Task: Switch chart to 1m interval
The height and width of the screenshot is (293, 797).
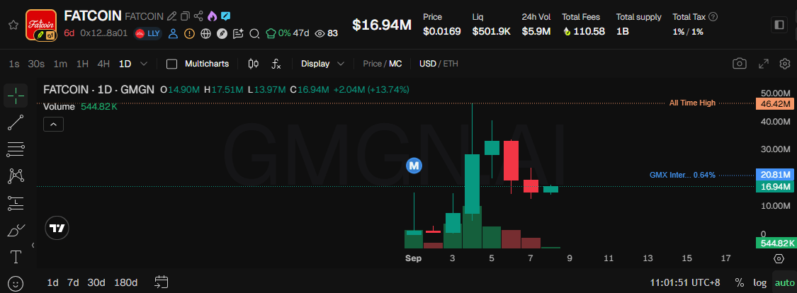Action: [60, 64]
